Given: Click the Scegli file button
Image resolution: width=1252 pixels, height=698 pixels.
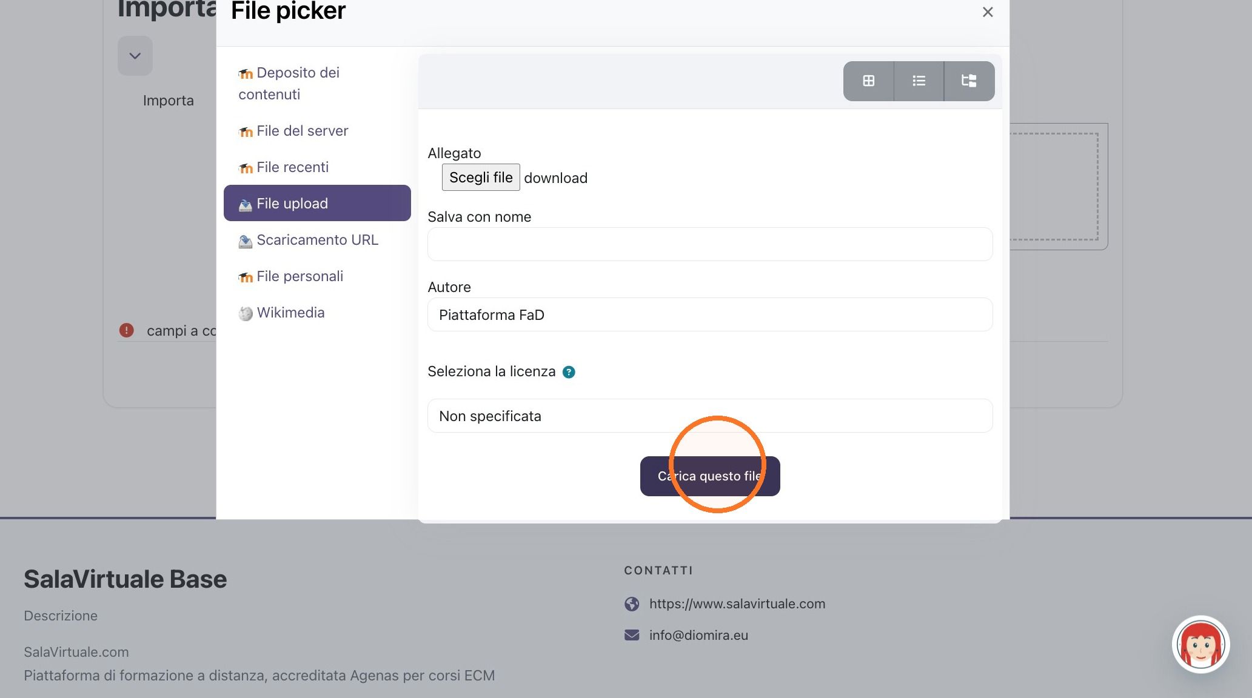Looking at the screenshot, I should click(481, 178).
